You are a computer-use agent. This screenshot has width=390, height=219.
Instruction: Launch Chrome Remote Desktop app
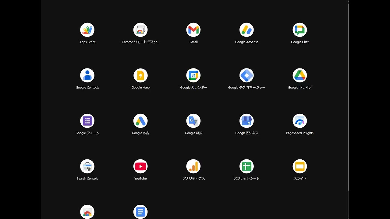(140, 30)
